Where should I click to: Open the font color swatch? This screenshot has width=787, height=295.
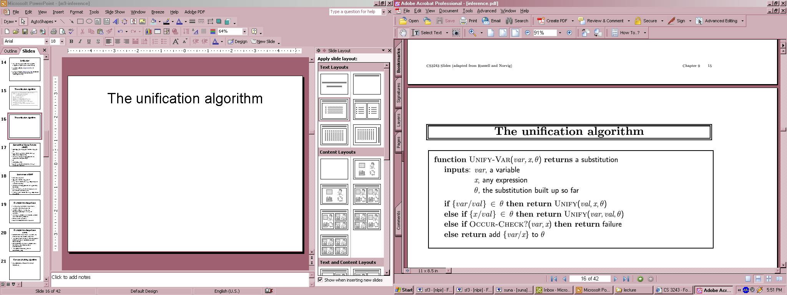[x=215, y=41]
